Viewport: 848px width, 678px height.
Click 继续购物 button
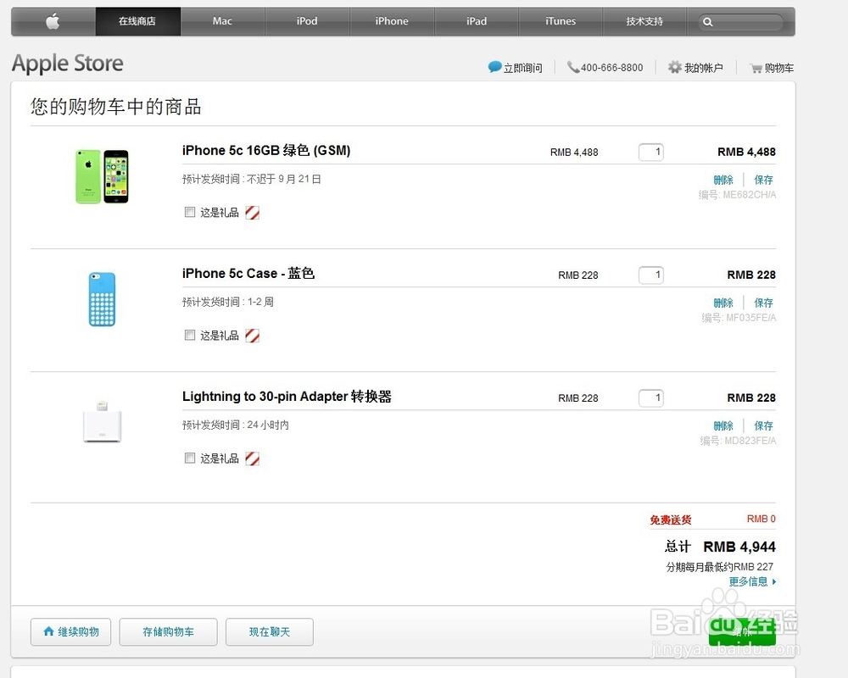[70, 632]
